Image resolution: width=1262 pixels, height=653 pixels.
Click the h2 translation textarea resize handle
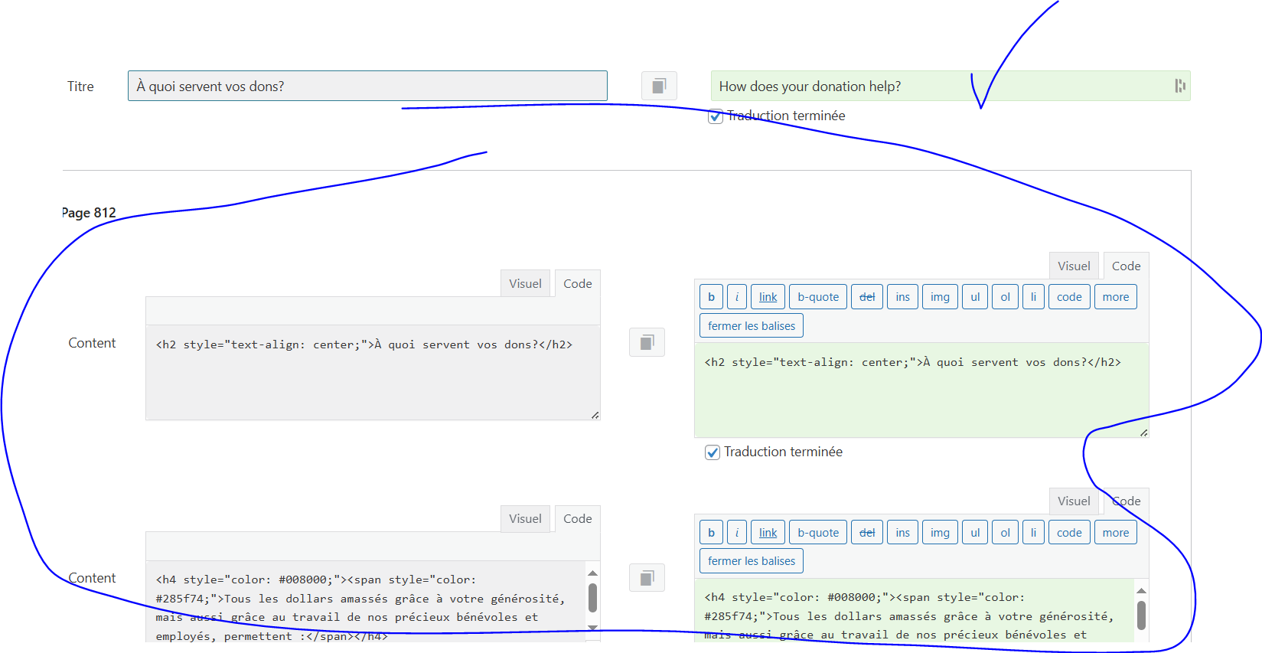pos(1143,433)
